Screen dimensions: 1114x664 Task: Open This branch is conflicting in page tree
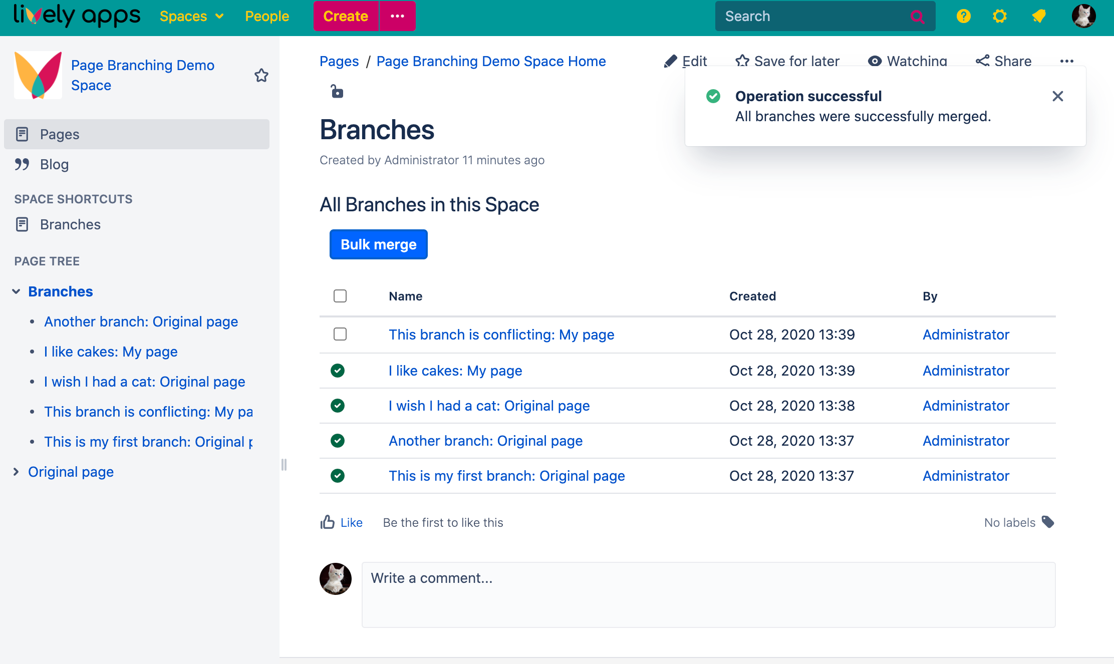tap(148, 412)
